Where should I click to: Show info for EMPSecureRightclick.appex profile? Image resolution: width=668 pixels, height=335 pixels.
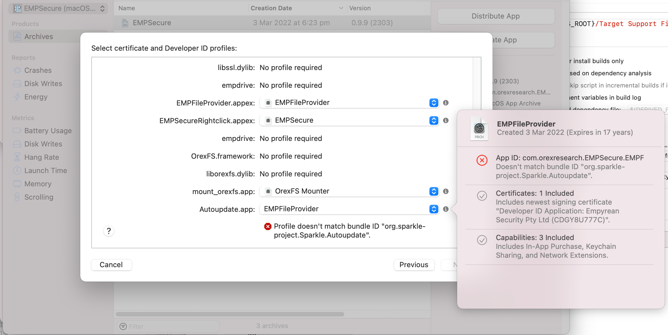[x=446, y=120]
